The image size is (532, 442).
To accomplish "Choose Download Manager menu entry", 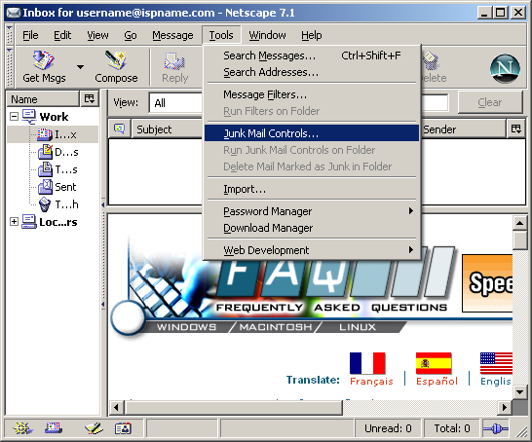I will (x=312, y=228).
